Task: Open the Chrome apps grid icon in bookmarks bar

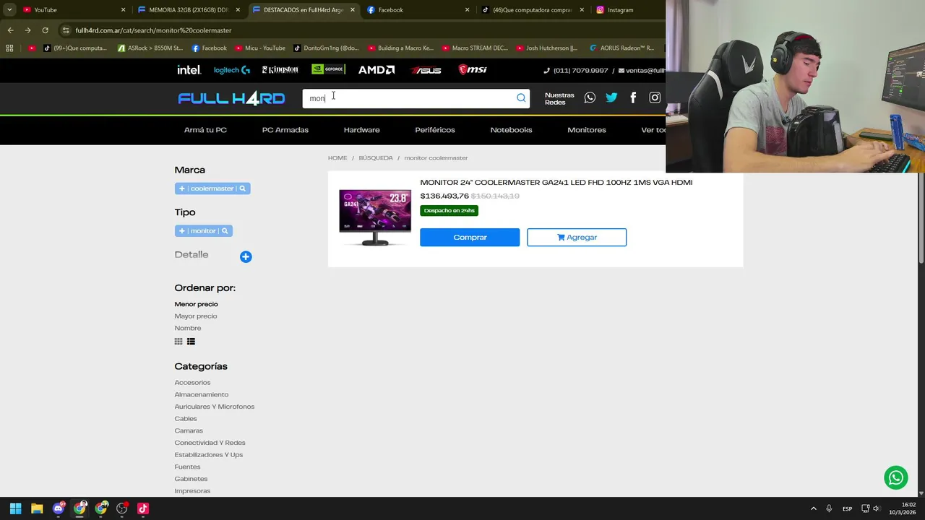Action: [x=9, y=48]
